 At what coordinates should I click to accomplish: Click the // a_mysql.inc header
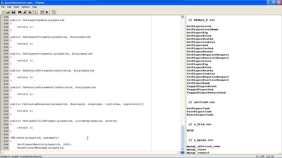click(x=201, y=140)
